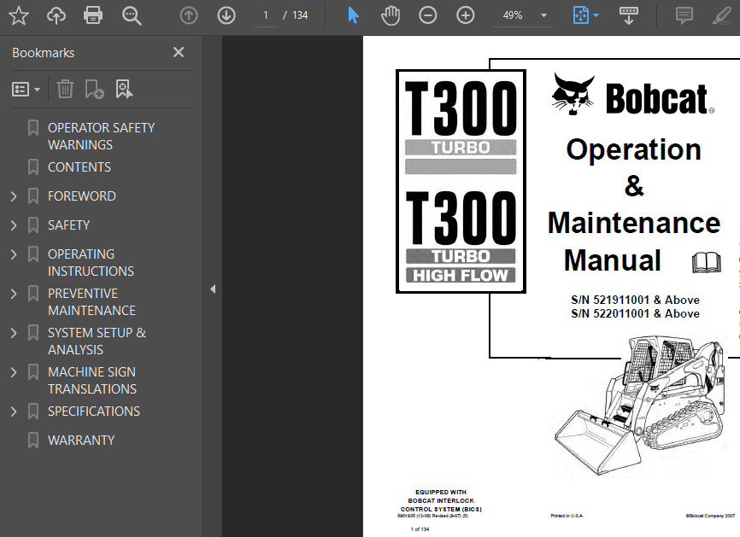Zoom in with the plus button
Viewport: 740px width, 537px height.
tap(466, 15)
